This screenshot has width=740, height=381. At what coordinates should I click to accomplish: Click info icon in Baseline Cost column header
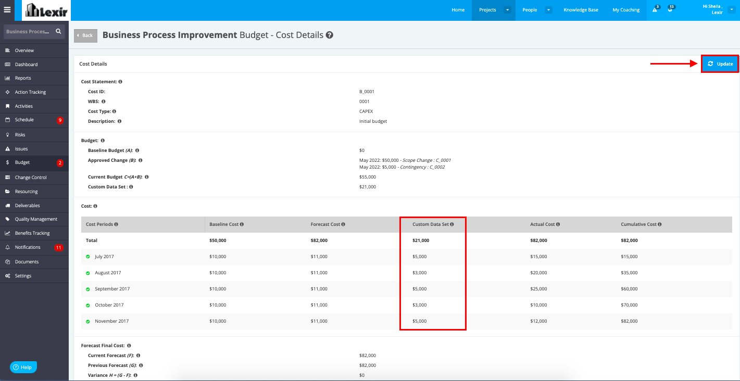(x=242, y=224)
